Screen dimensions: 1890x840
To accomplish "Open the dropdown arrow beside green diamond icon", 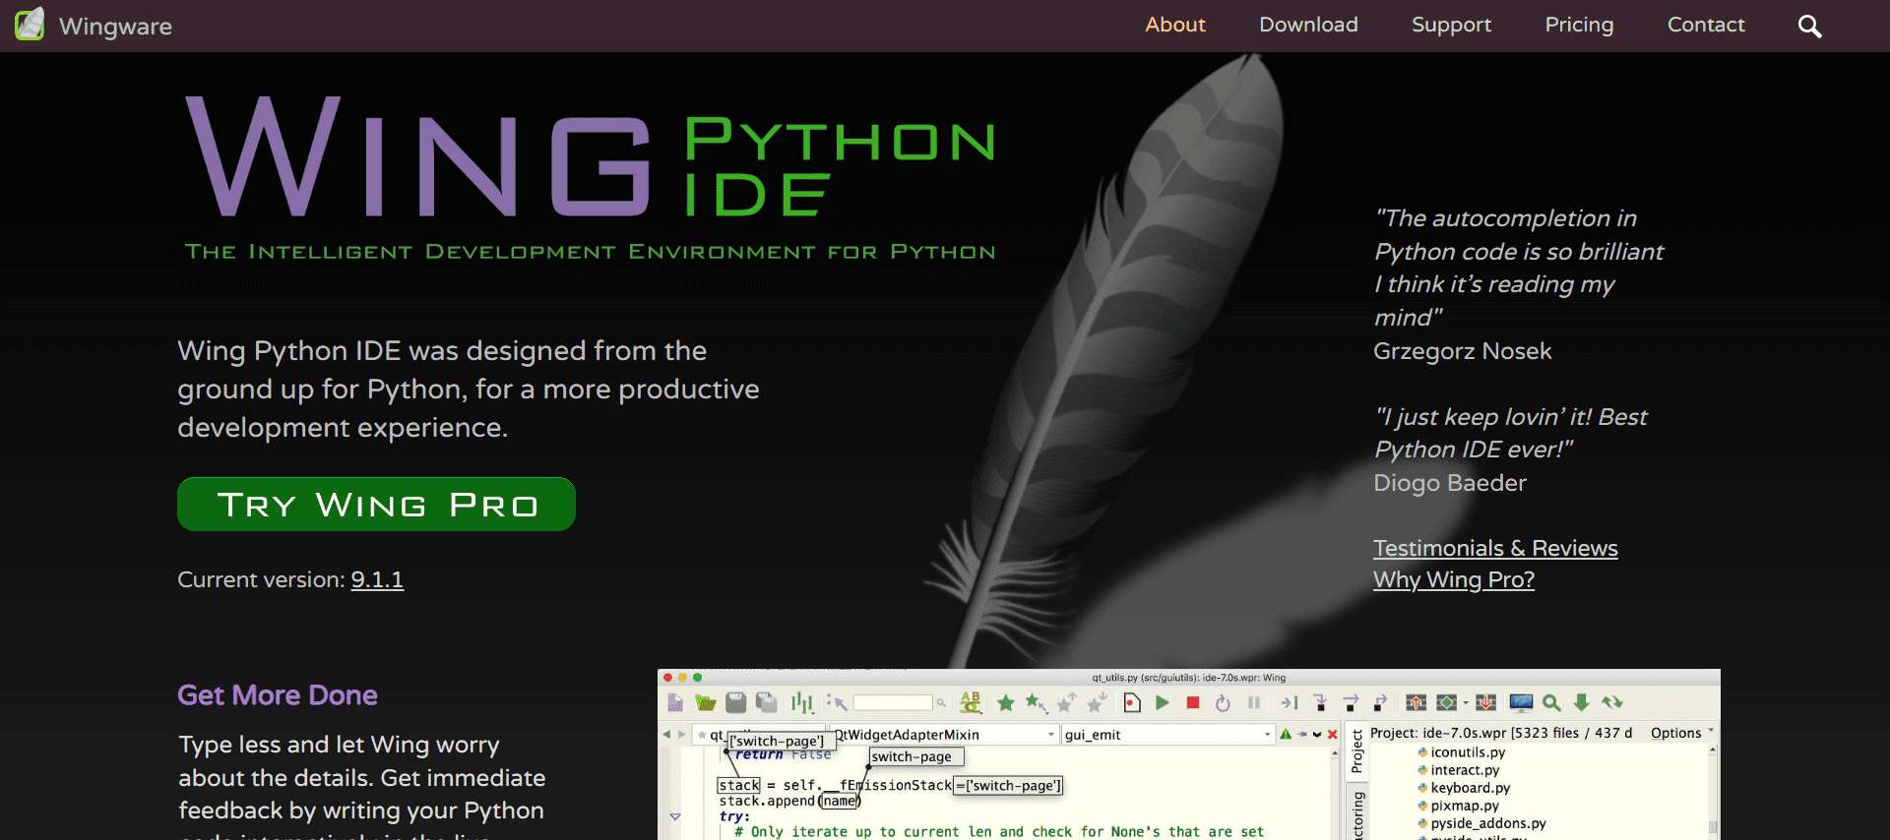I will (x=1466, y=702).
